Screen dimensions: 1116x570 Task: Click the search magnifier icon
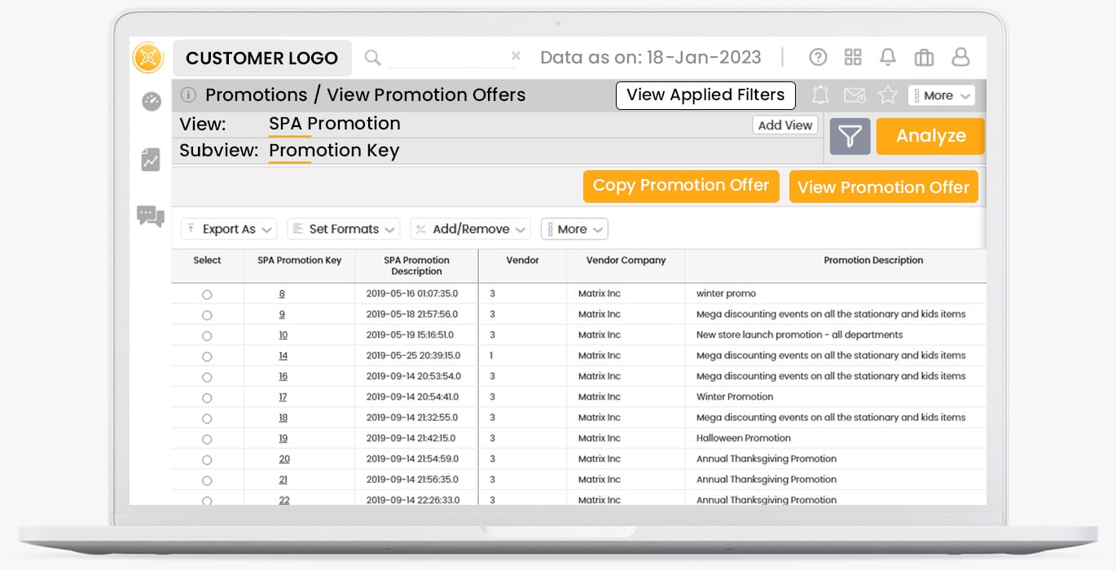point(372,57)
